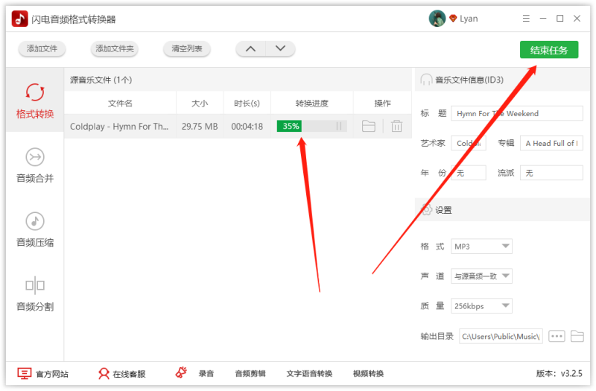Click the 版本: v3.2.5 label

coord(559,374)
